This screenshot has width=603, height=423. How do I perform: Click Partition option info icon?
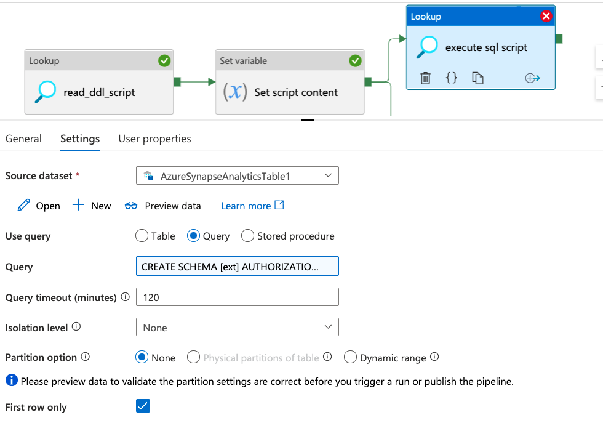coord(86,357)
